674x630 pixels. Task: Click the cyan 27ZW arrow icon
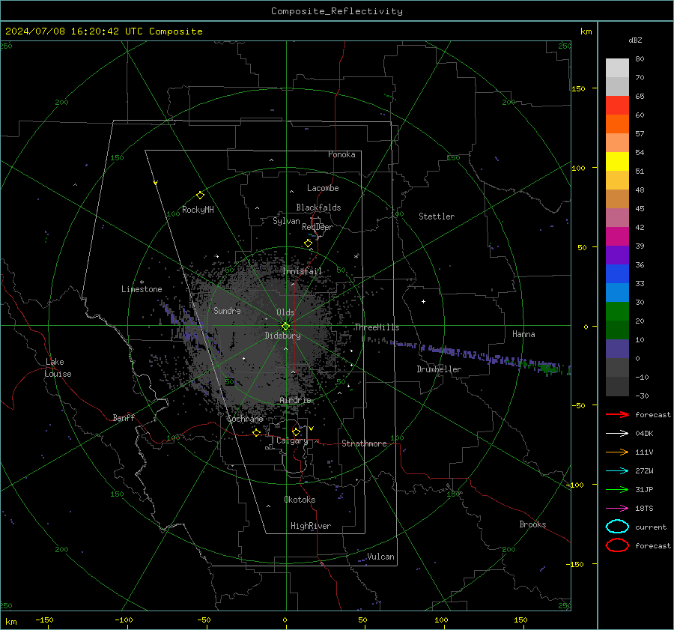click(617, 471)
